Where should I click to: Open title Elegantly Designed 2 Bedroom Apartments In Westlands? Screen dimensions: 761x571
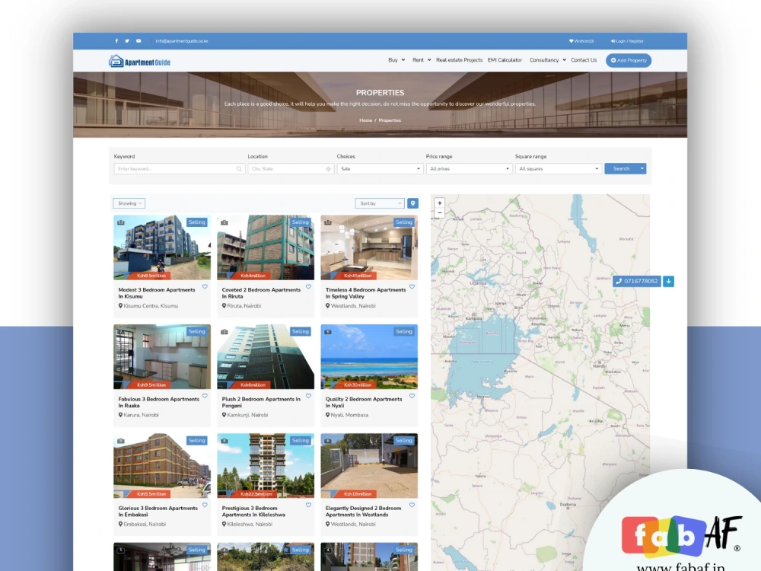click(x=363, y=512)
